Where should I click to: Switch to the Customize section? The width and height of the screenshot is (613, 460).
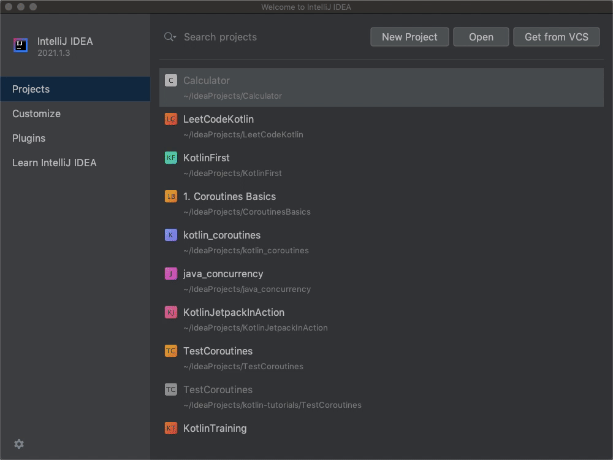click(x=75, y=114)
